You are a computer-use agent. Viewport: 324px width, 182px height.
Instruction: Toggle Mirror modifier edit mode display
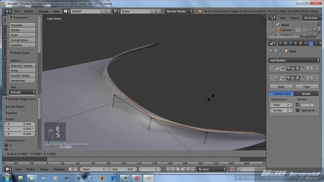(298, 69)
